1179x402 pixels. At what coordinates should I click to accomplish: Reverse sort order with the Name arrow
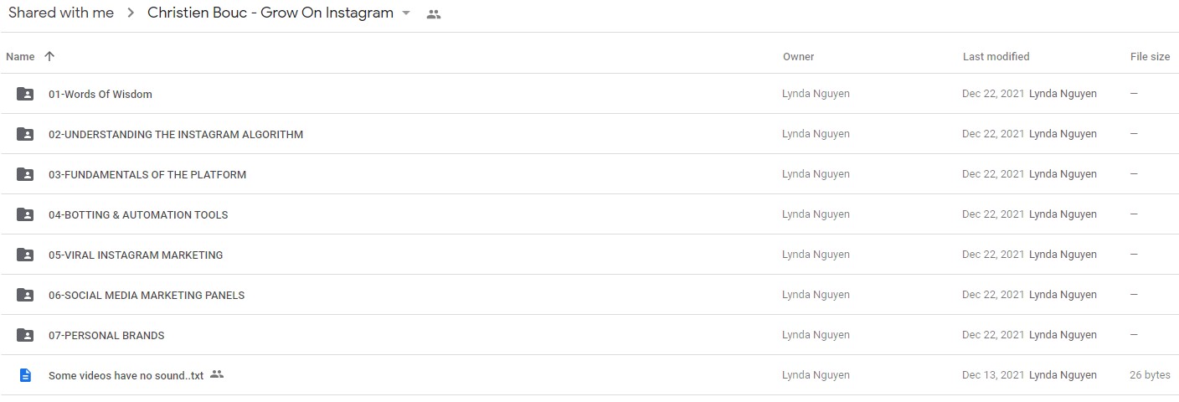pos(49,56)
